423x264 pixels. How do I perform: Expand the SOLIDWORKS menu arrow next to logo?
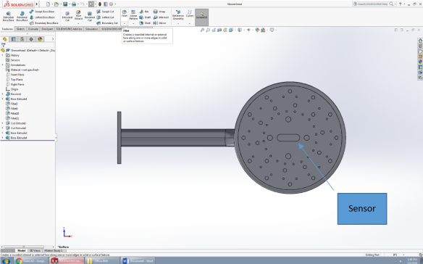[x=37, y=4]
